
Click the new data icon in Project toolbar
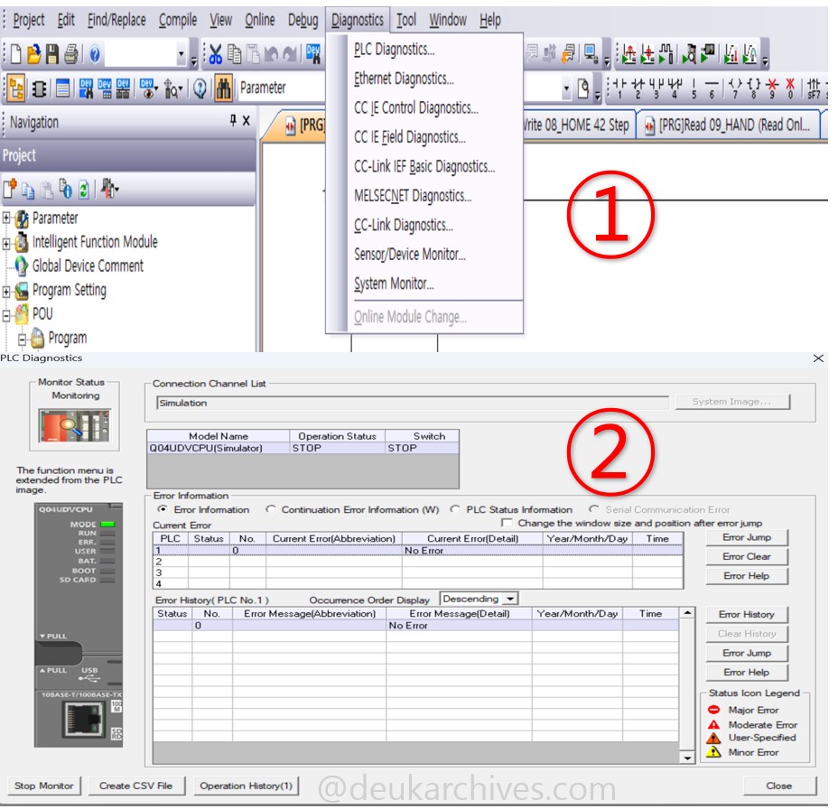coord(10,189)
